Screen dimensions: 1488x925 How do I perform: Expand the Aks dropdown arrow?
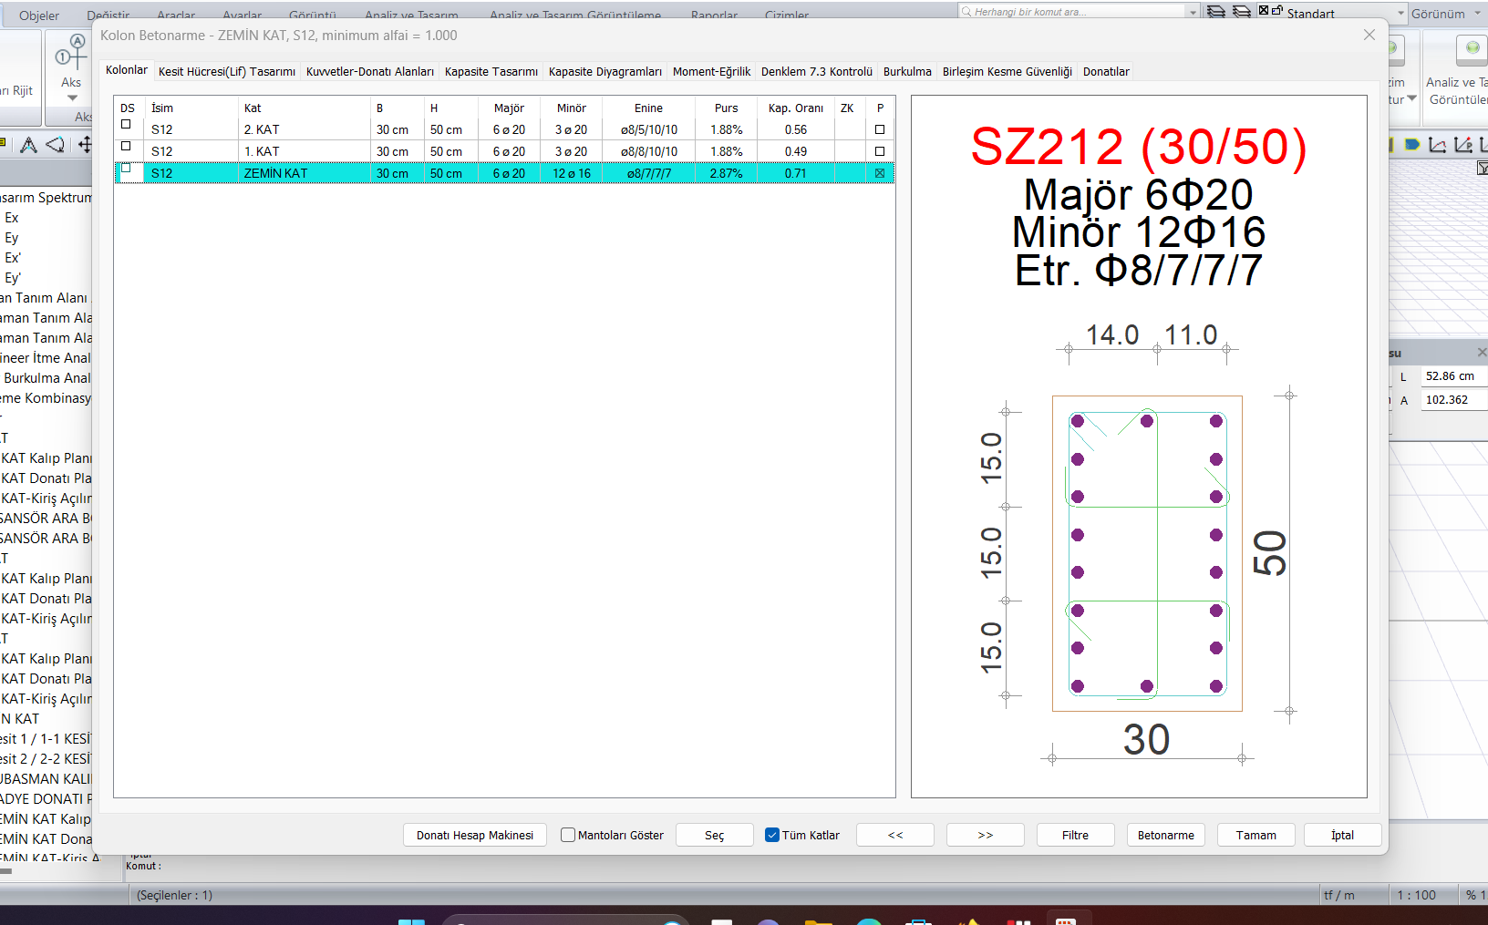pyautogui.click(x=71, y=98)
